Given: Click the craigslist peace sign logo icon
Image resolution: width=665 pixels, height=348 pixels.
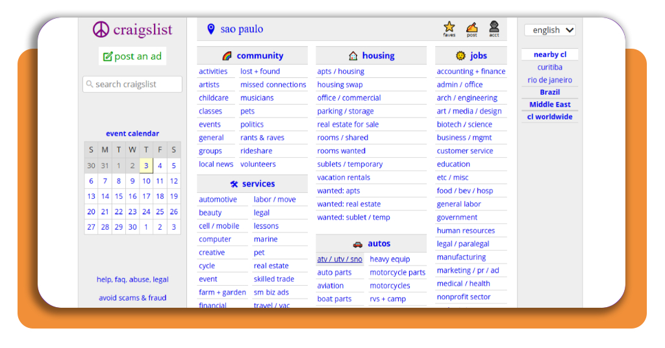Looking at the screenshot, I should tap(101, 30).
